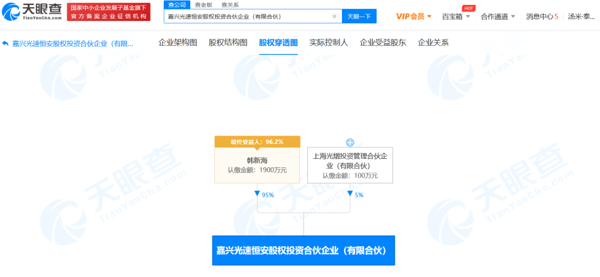Expand the 合作通道 dropdown menu
Image resolution: width=600 pixels, height=277 pixels.
pos(498,16)
